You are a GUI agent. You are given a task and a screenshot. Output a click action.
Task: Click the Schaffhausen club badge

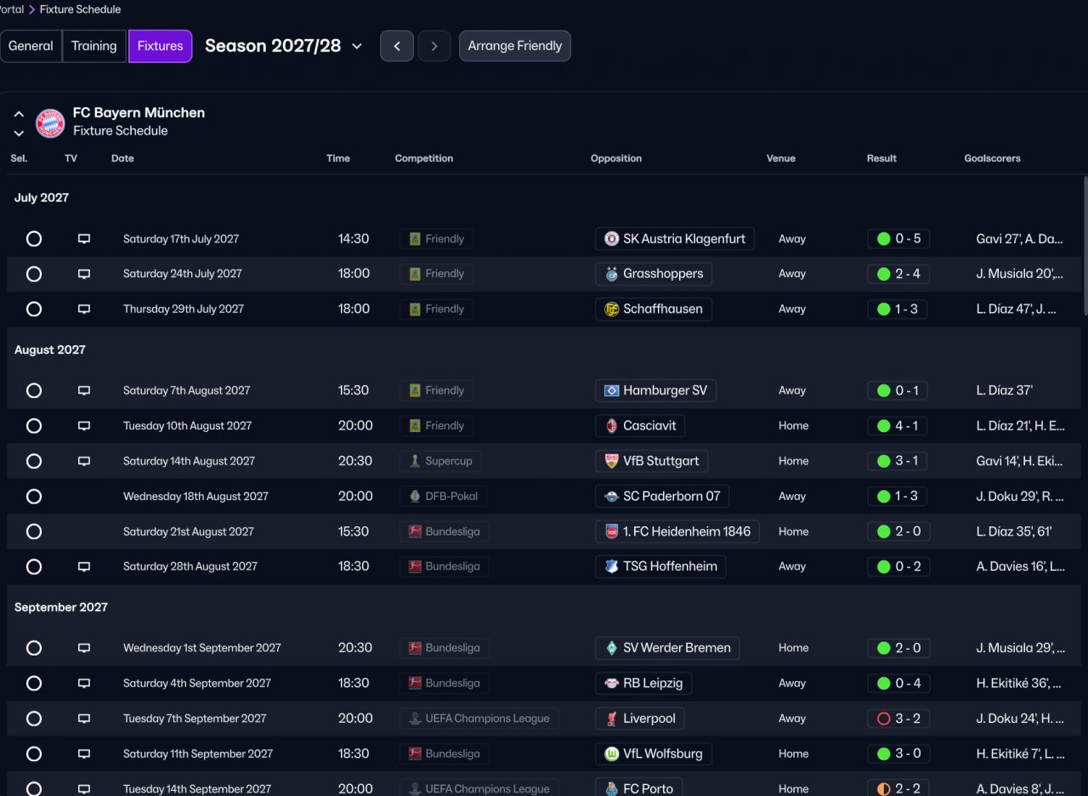611,309
